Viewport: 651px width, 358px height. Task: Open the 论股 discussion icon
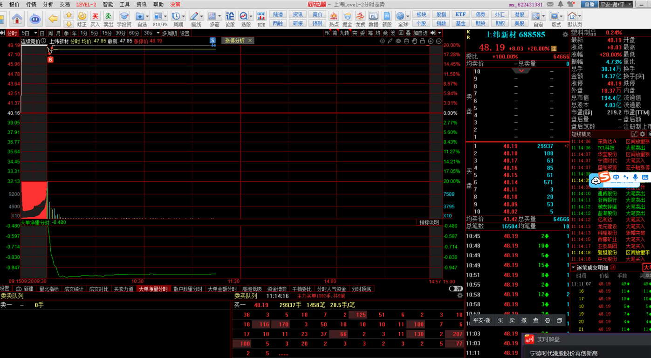coord(230,19)
